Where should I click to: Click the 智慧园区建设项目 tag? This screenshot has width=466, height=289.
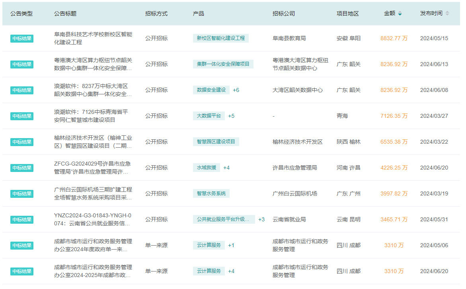click(x=216, y=142)
